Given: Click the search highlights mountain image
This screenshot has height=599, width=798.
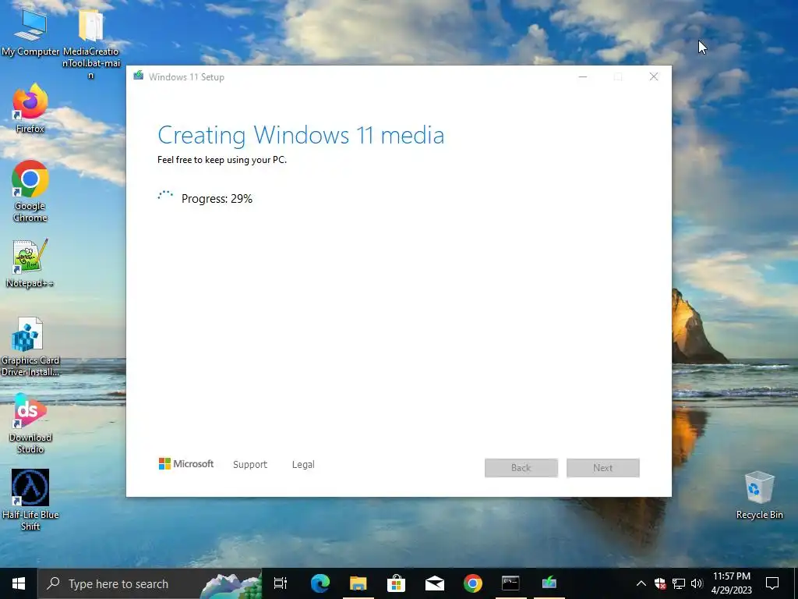Looking at the screenshot, I should pyautogui.click(x=231, y=585).
